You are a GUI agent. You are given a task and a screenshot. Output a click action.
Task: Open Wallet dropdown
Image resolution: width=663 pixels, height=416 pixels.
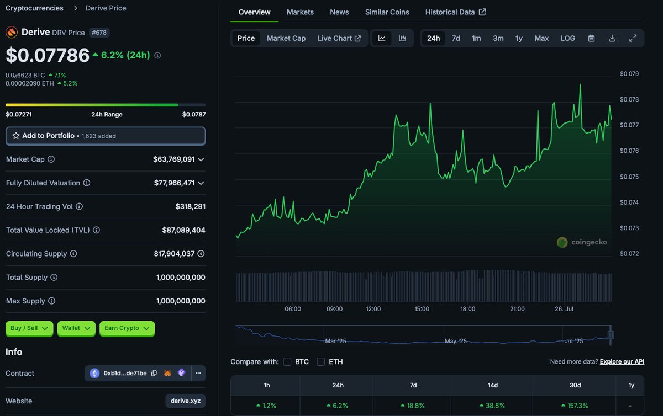[x=76, y=328]
